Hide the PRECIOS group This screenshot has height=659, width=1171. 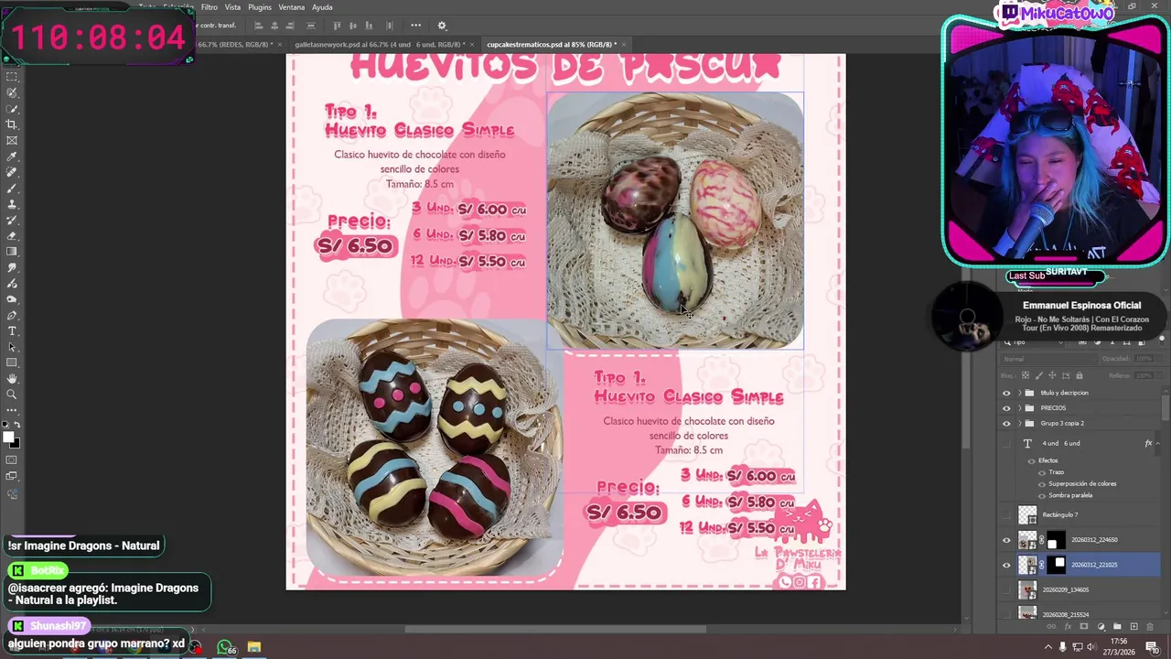pos(1007,408)
